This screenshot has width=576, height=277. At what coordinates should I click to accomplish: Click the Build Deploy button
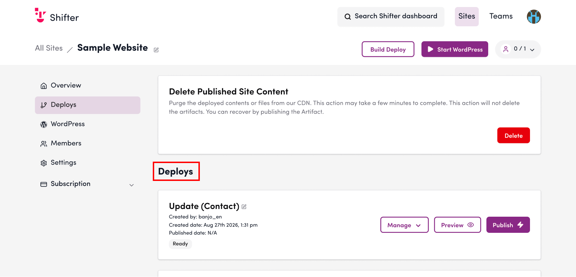pos(388,49)
